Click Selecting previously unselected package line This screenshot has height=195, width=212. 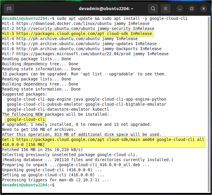click(x=70, y=155)
